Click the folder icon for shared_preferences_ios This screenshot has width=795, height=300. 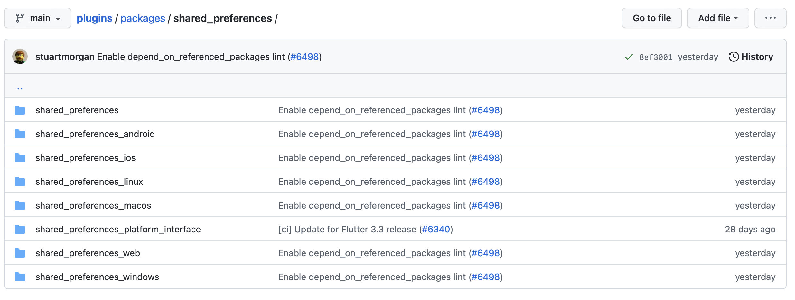pos(20,158)
